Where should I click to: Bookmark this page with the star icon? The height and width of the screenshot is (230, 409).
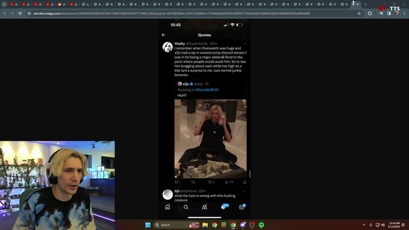pos(359,13)
